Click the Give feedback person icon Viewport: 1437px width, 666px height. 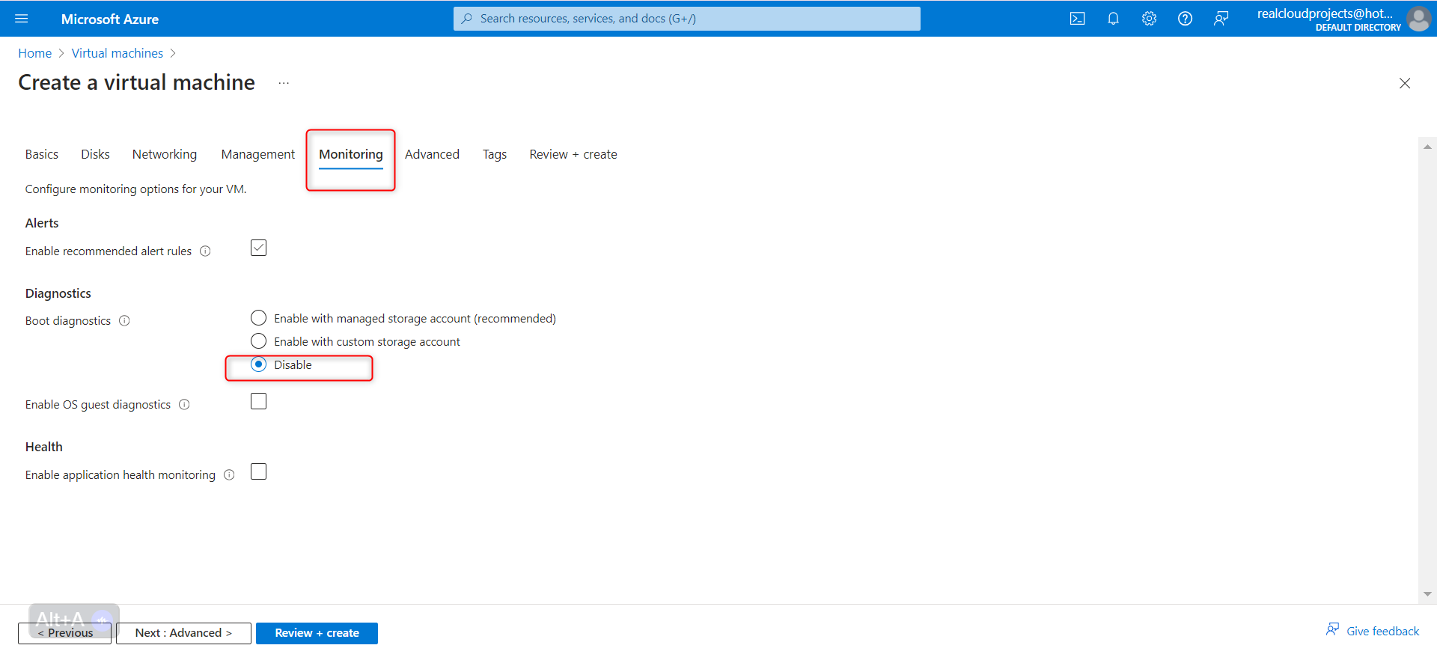point(1332,629)
